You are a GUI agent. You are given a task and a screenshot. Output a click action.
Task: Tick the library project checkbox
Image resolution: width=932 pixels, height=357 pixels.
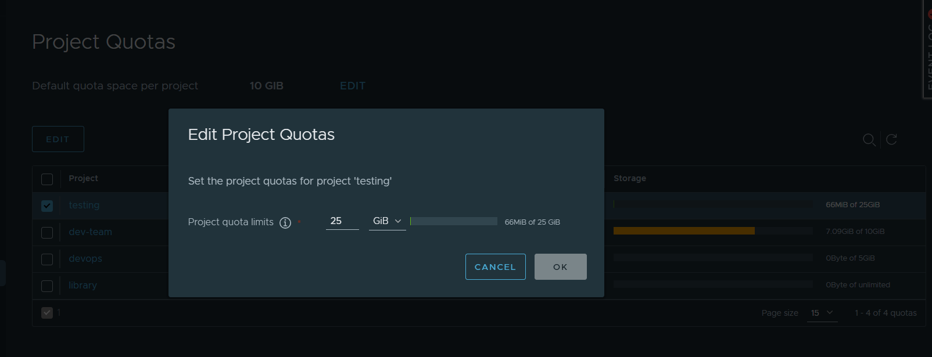point(47,286)
